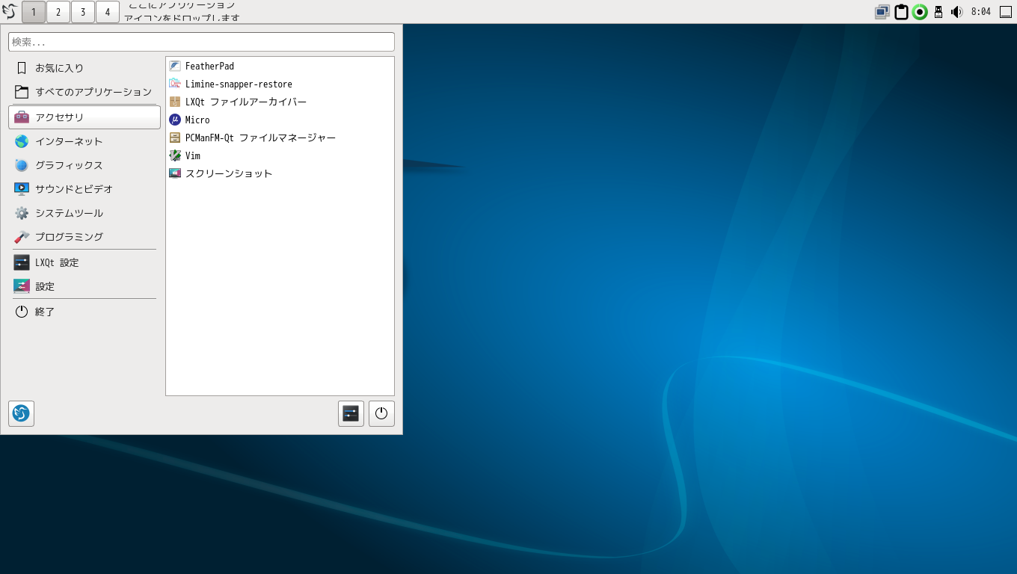Viewport: 1017px width, 574px height.
Task: Click the 検索 search field
Action: coord(201,42)
